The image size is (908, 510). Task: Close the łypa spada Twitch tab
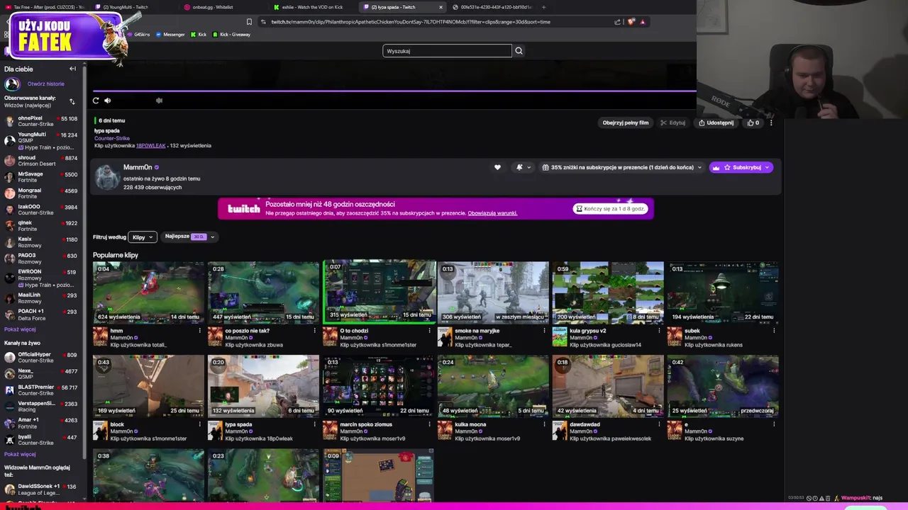click(441, 7)
